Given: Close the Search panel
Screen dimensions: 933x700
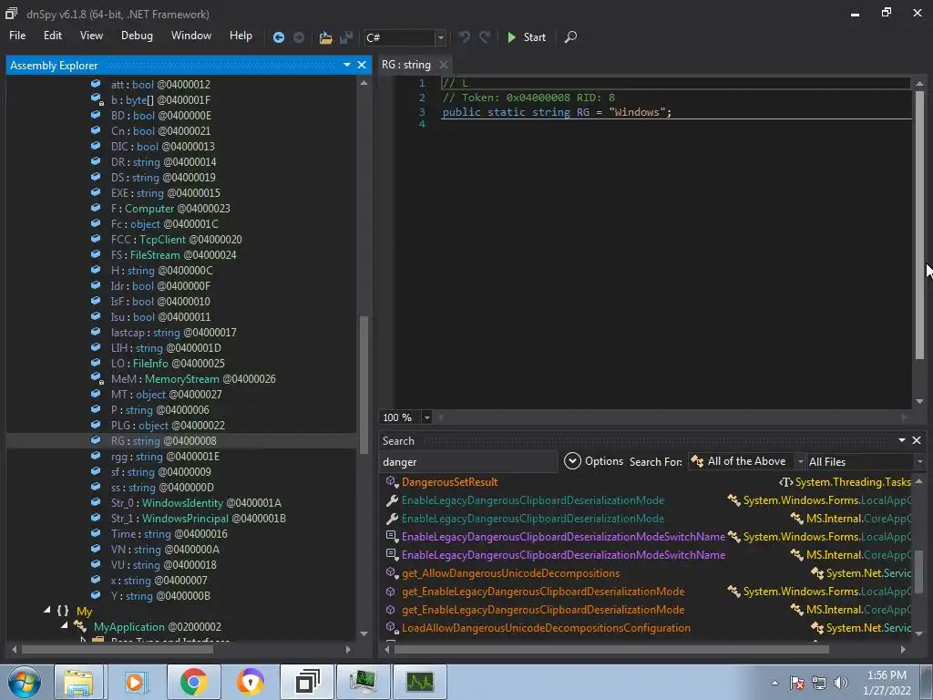Looking at the screenshot, I should tap(917, 440).
